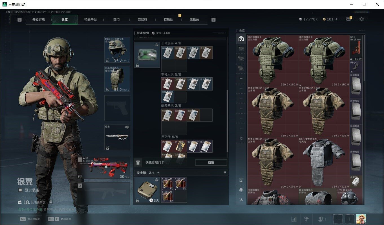Swap the keycard case using the arrows icon
Viewport: 384px width, 225px height.
[x=156, y=45]
